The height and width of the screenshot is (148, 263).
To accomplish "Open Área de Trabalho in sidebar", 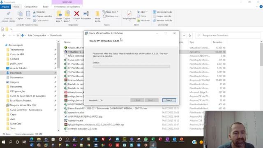I will click(18, 68).
